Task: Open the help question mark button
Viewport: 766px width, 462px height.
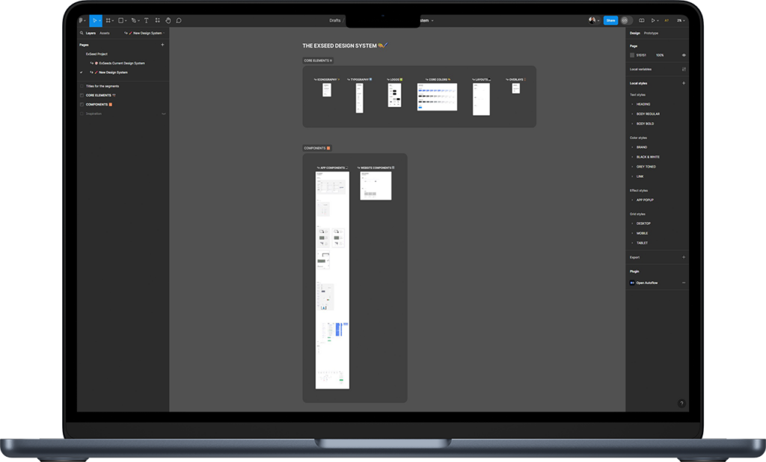Action: [681, 404]
